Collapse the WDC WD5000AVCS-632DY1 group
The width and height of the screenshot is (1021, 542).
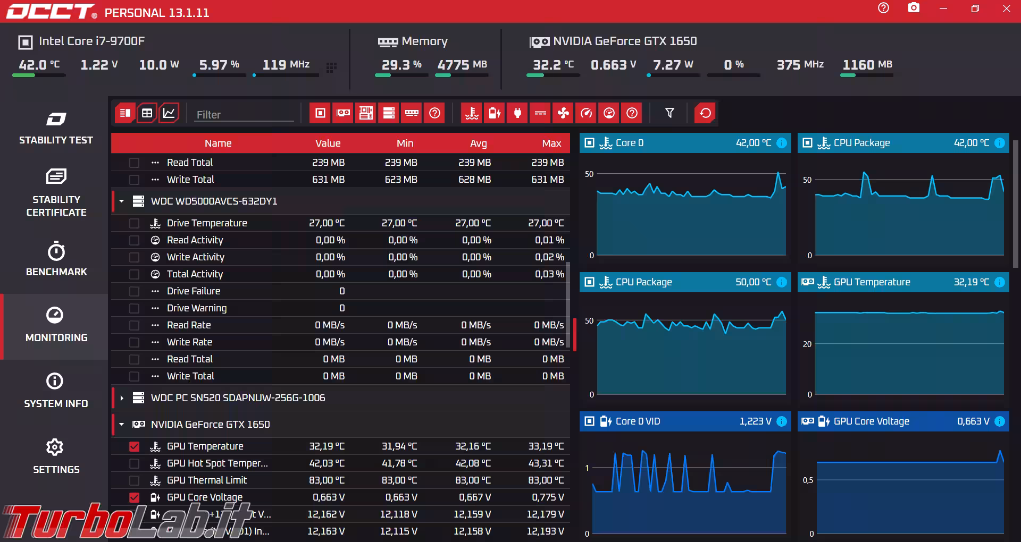tap(122, 201)
